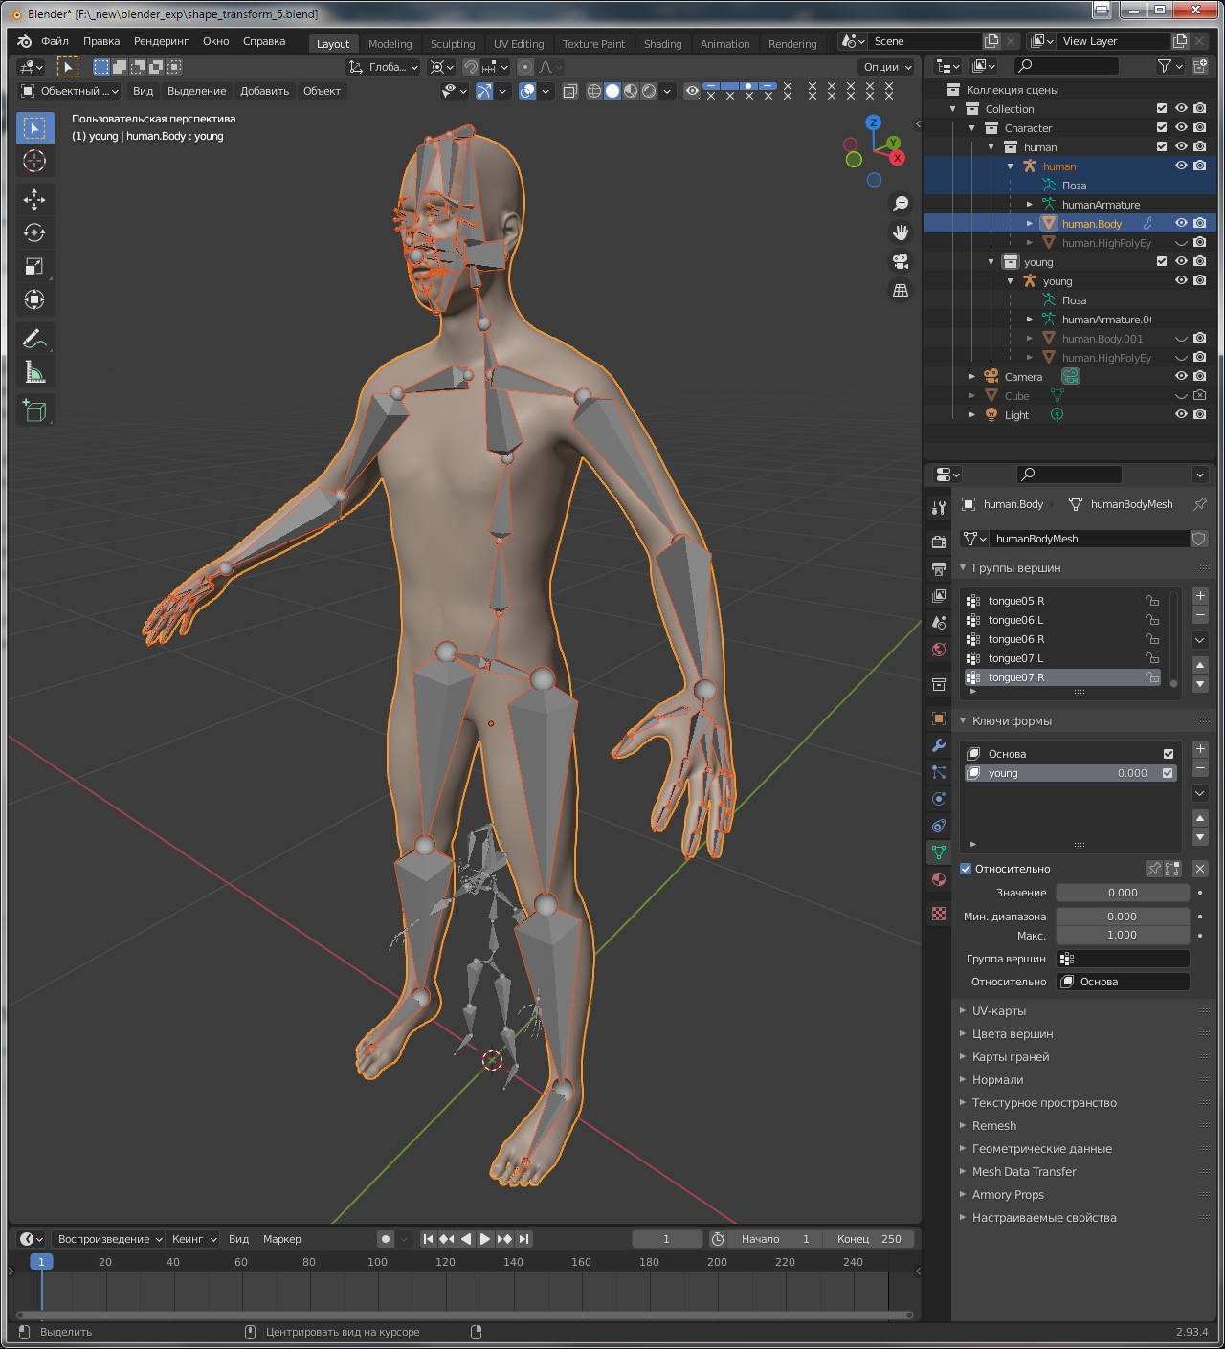Screen dimensions: 1225x1349
Task: Add a new vertex group with plus
Action: point(1200,596)
